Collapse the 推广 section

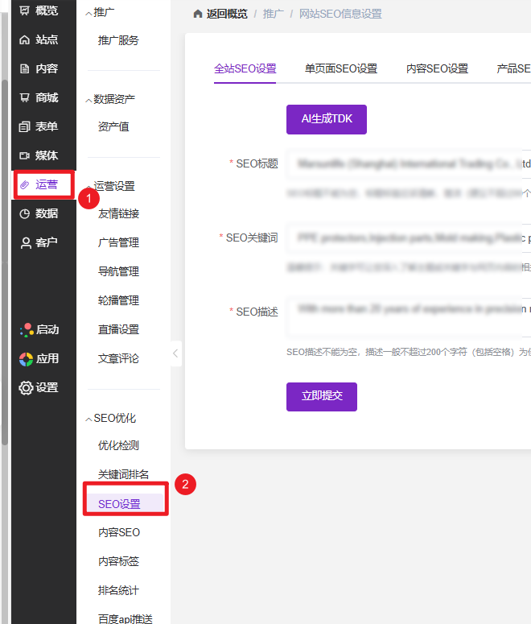coord(88,13)
